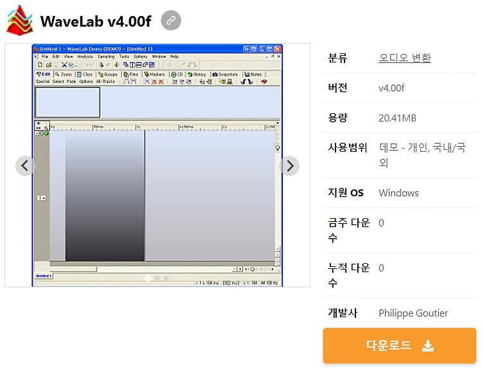The height and width of the screenshot is (368, 482).
Task: Open the Help menu in the WaveLab screenshot
Action: coord(174,57)
